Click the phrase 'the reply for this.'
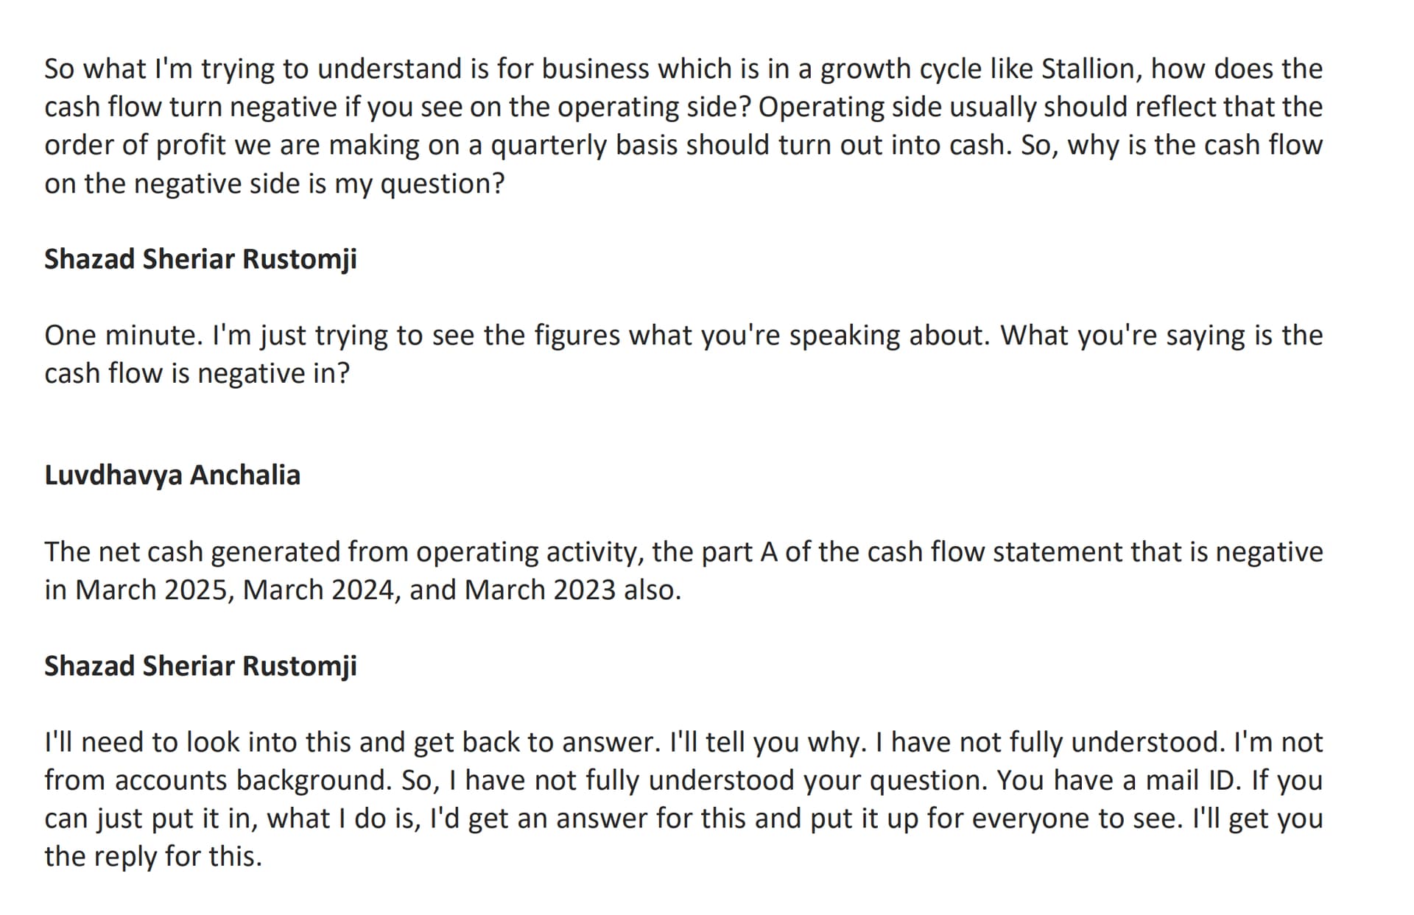Image resolution: width=1414 pixels, height=915 pixels. [153, 856]
